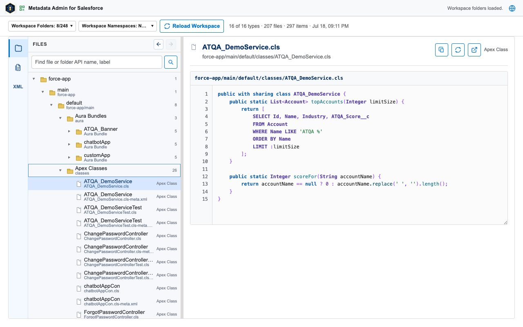Click the Reload Workspace button
Viewport: 523px width, 327px height.
[x=192, y=26]
